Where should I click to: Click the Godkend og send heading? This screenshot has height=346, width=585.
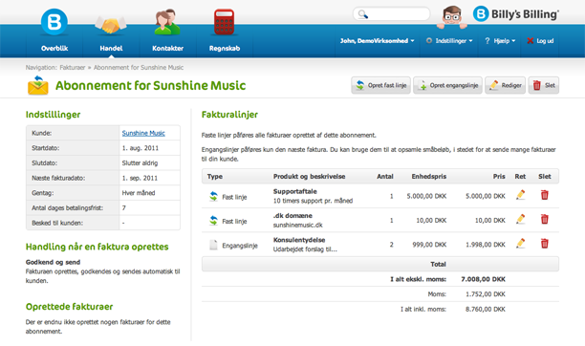[x=53, y=262]
